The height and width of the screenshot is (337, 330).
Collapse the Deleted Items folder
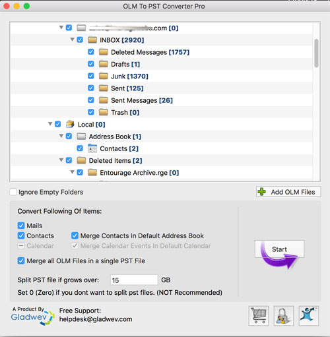pyautogui.click(x=61, y=160)
